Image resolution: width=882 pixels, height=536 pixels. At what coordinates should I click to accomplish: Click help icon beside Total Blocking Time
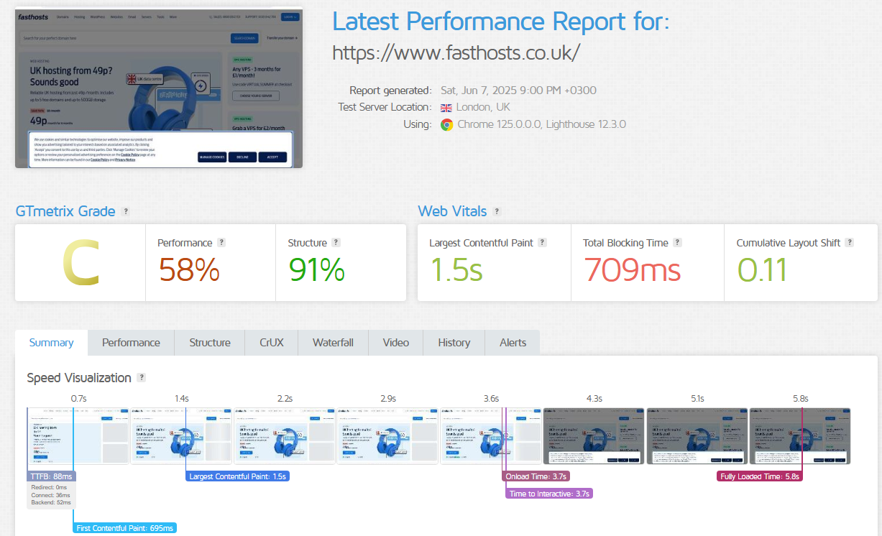coord(677,243)
